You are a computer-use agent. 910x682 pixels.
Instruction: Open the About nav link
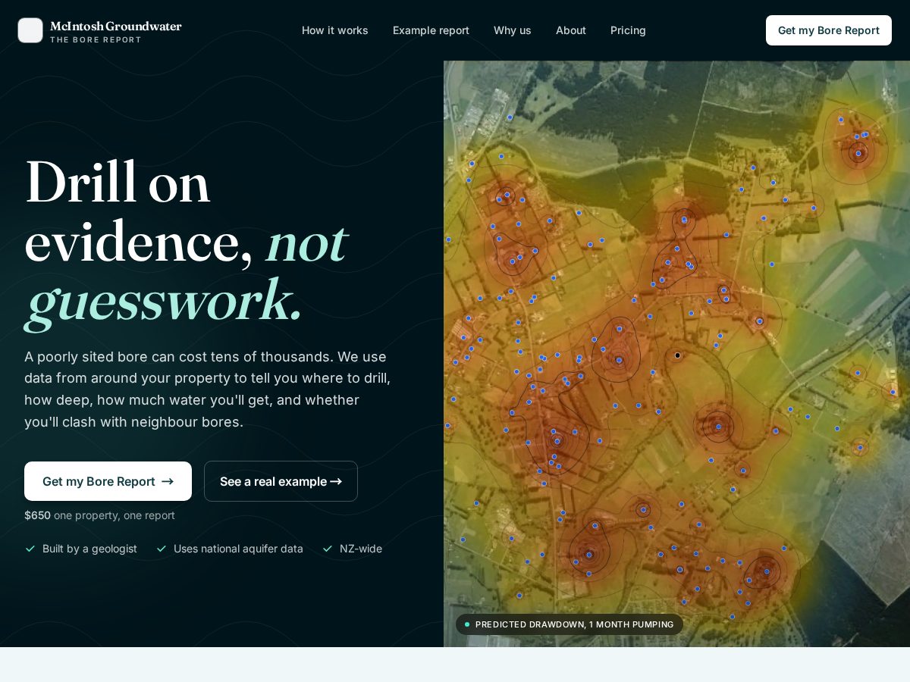click(571, 30)
